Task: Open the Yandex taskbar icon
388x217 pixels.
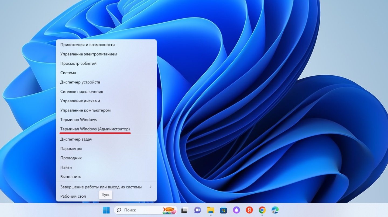Action: point(249,210)
